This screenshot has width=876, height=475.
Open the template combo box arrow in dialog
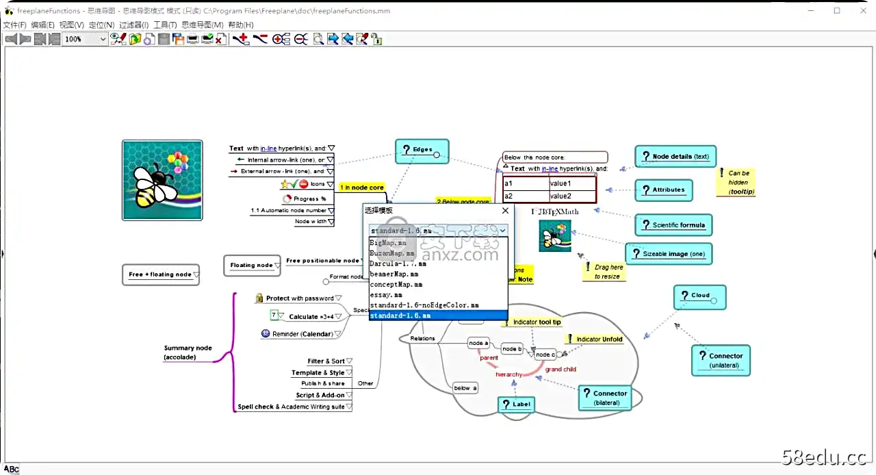coord(502,231)
